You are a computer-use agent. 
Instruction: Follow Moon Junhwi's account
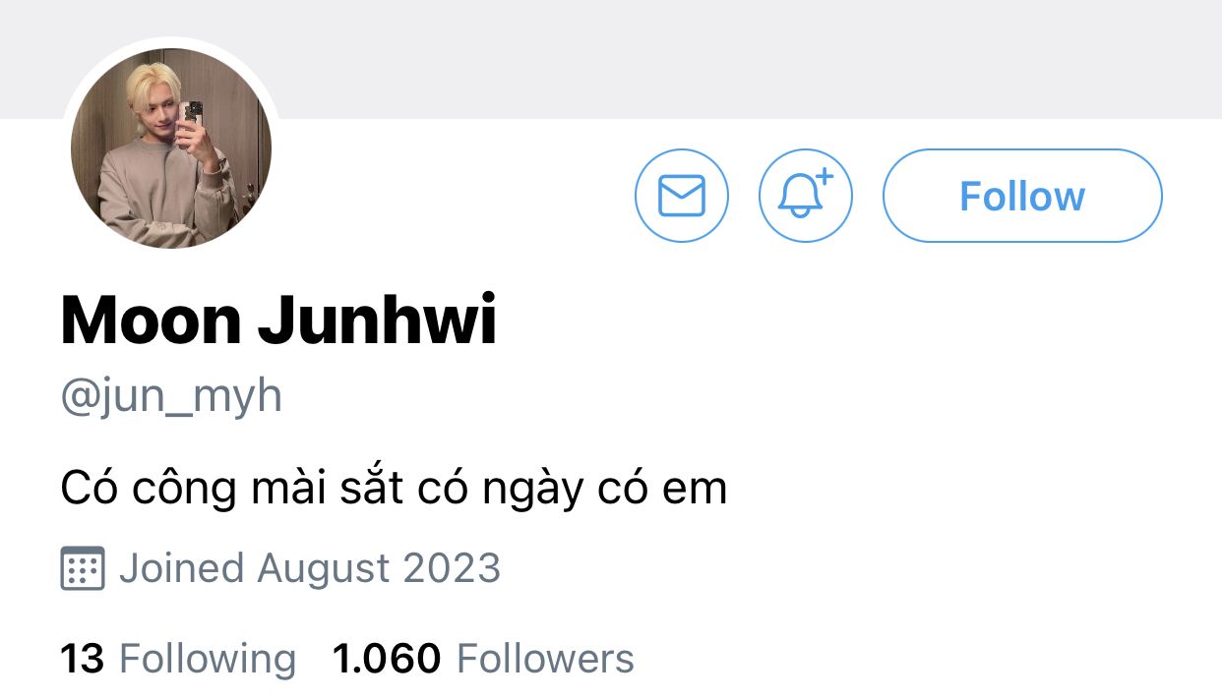point(1022,196)
